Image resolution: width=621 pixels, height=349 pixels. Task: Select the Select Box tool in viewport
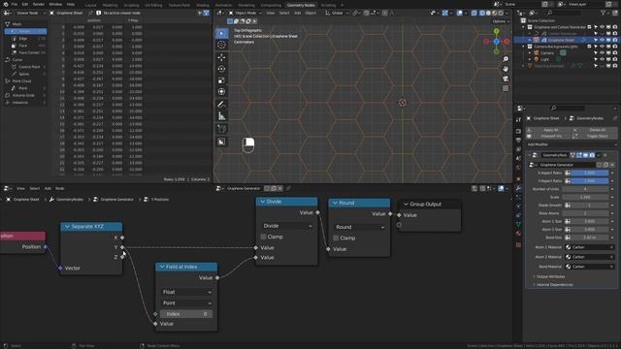pyautogui.click(x=221, y=34)
